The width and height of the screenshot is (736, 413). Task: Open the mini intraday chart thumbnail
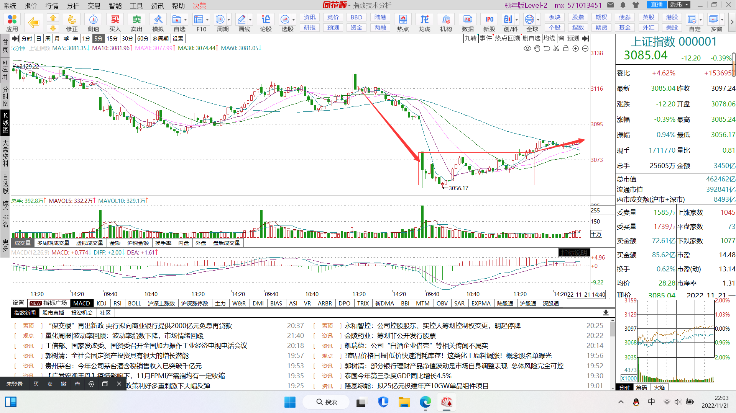point(676,341)
